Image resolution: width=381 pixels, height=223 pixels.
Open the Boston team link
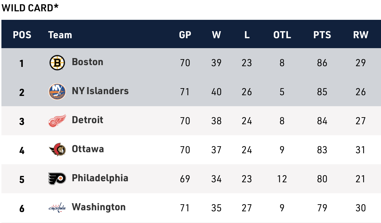pos(87,62)
